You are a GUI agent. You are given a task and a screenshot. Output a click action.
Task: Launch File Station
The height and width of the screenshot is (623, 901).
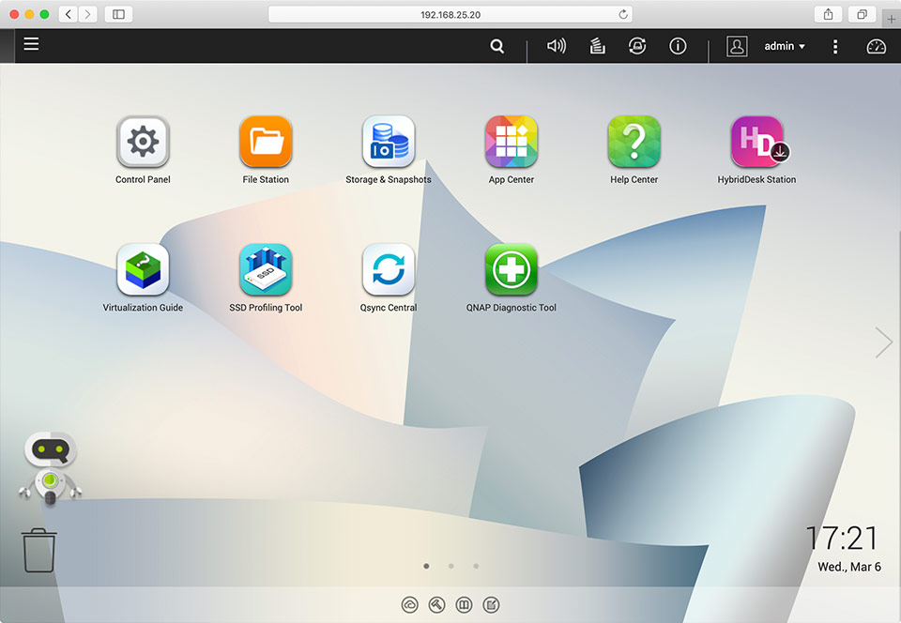click(266, 142)
